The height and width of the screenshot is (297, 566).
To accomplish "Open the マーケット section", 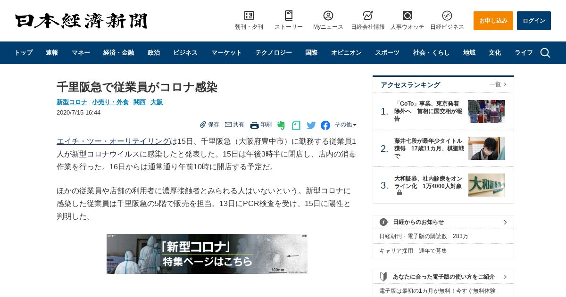I will point(226,53).
